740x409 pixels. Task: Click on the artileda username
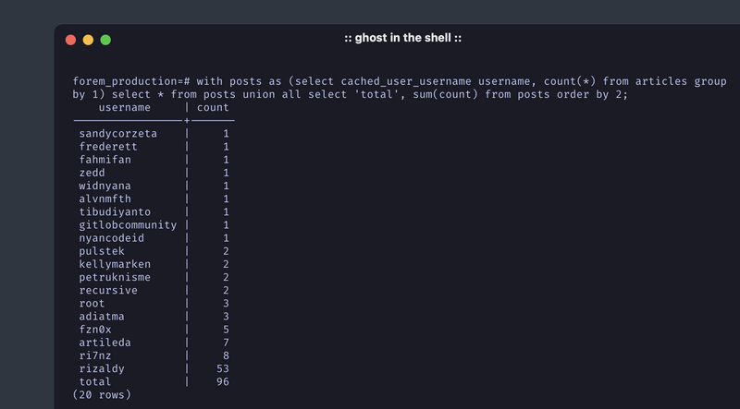(105, 343)
